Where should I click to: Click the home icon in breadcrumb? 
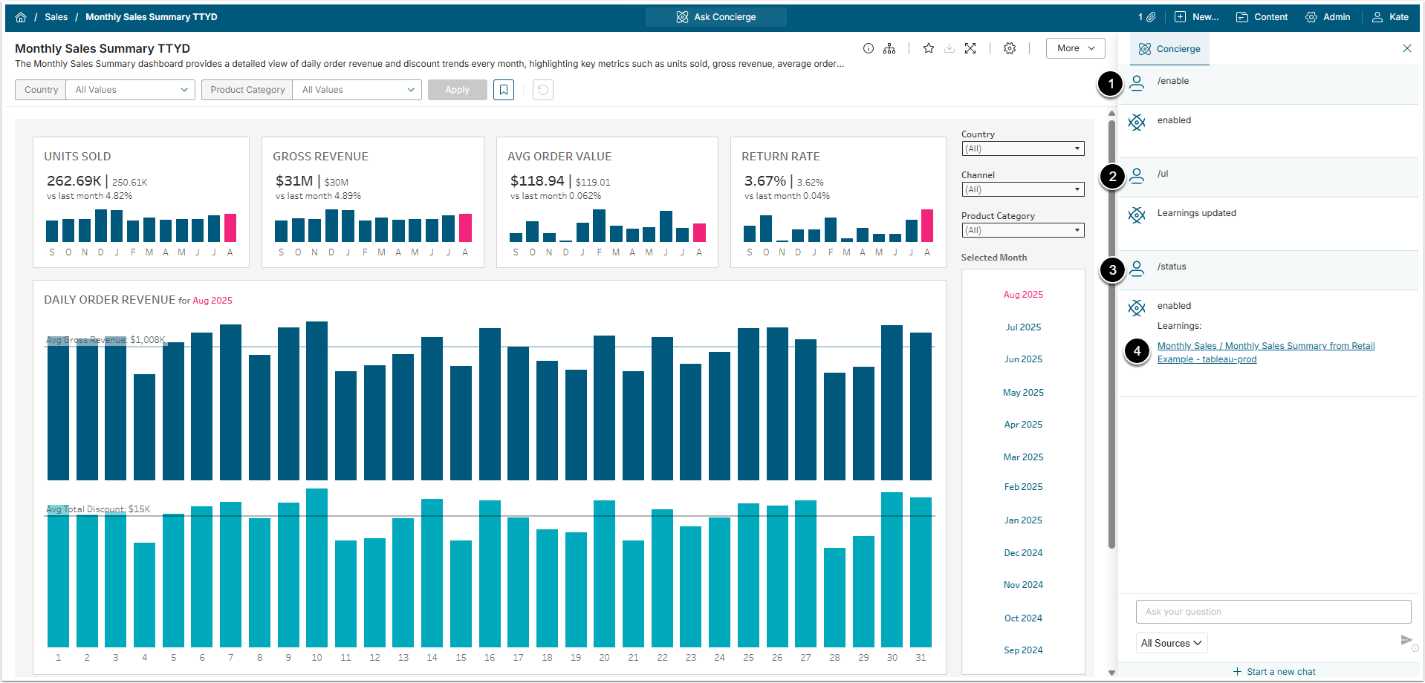point(21,17)
